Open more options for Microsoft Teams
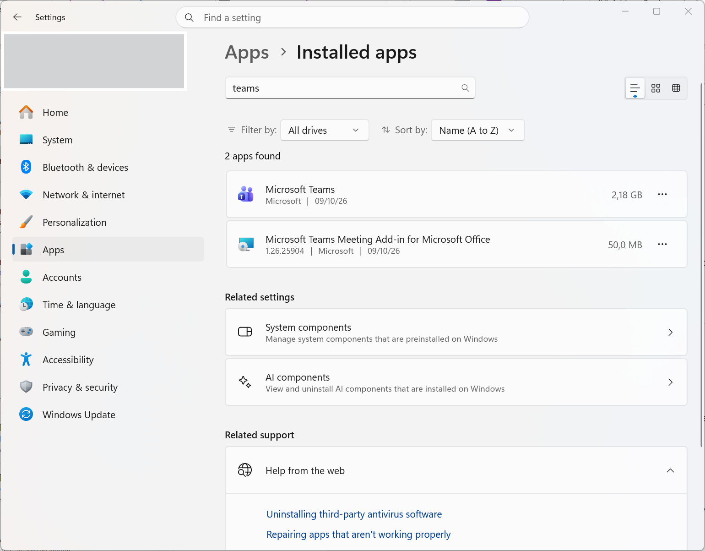Screen dimensions: 705x551 coord(662,195)
